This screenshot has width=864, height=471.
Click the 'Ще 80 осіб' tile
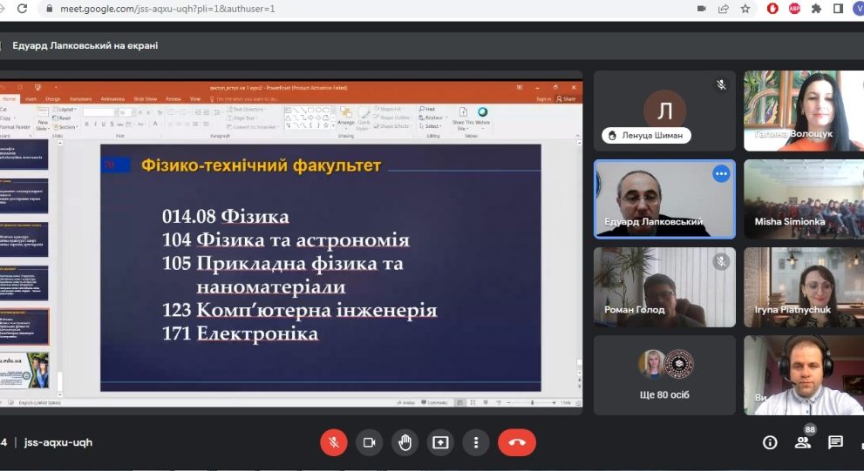(664, 374)
